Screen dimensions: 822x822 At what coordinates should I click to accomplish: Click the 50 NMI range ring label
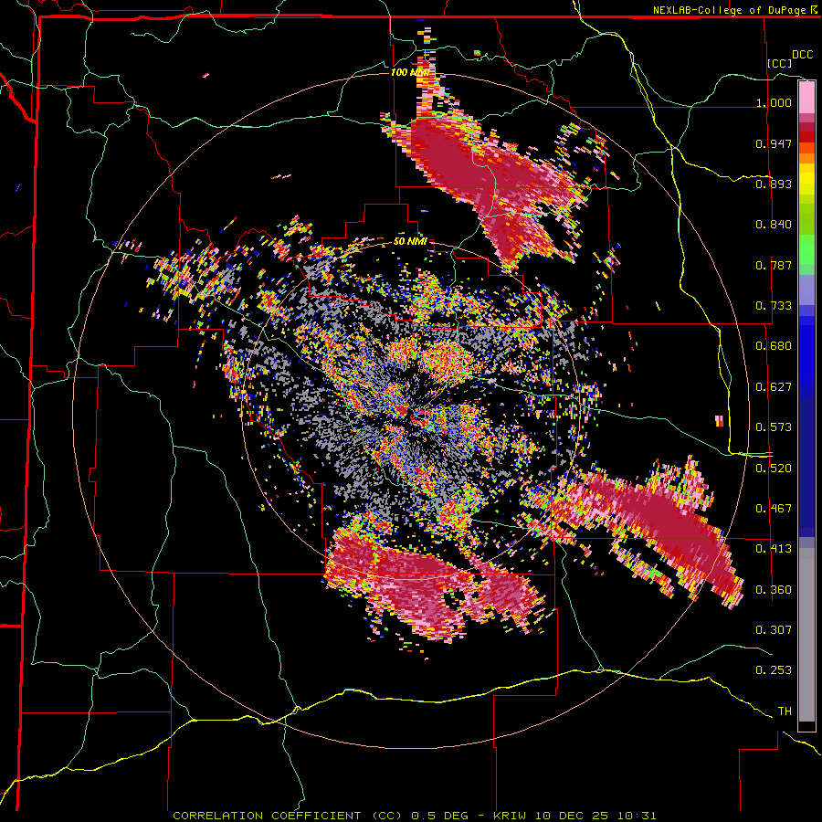[x=410, y=242]
